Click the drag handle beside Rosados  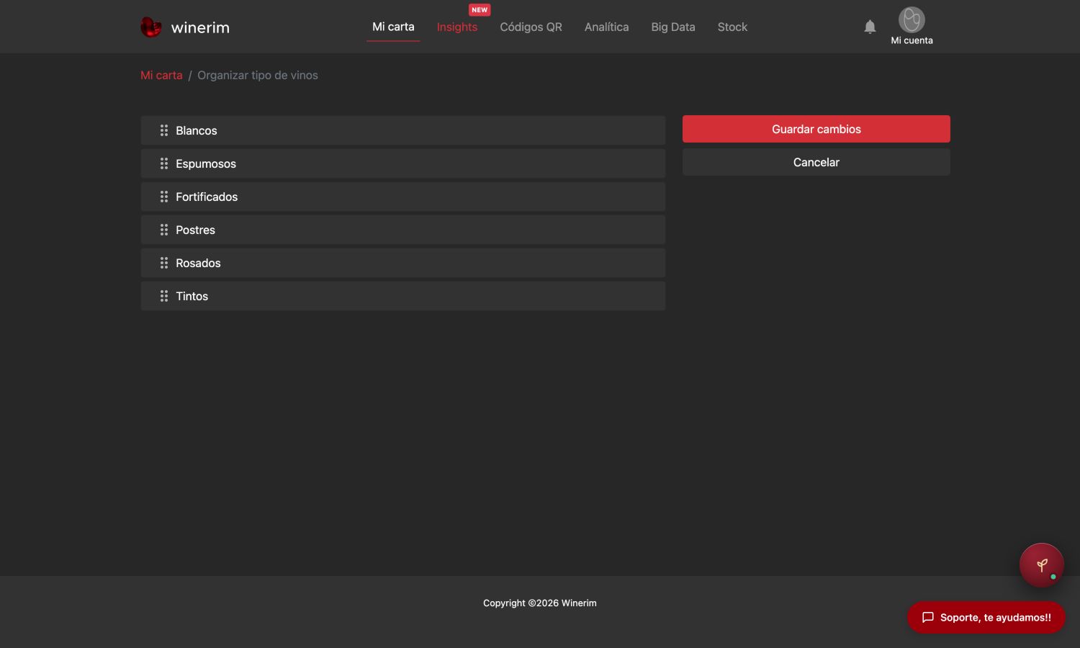pos(164,263)
